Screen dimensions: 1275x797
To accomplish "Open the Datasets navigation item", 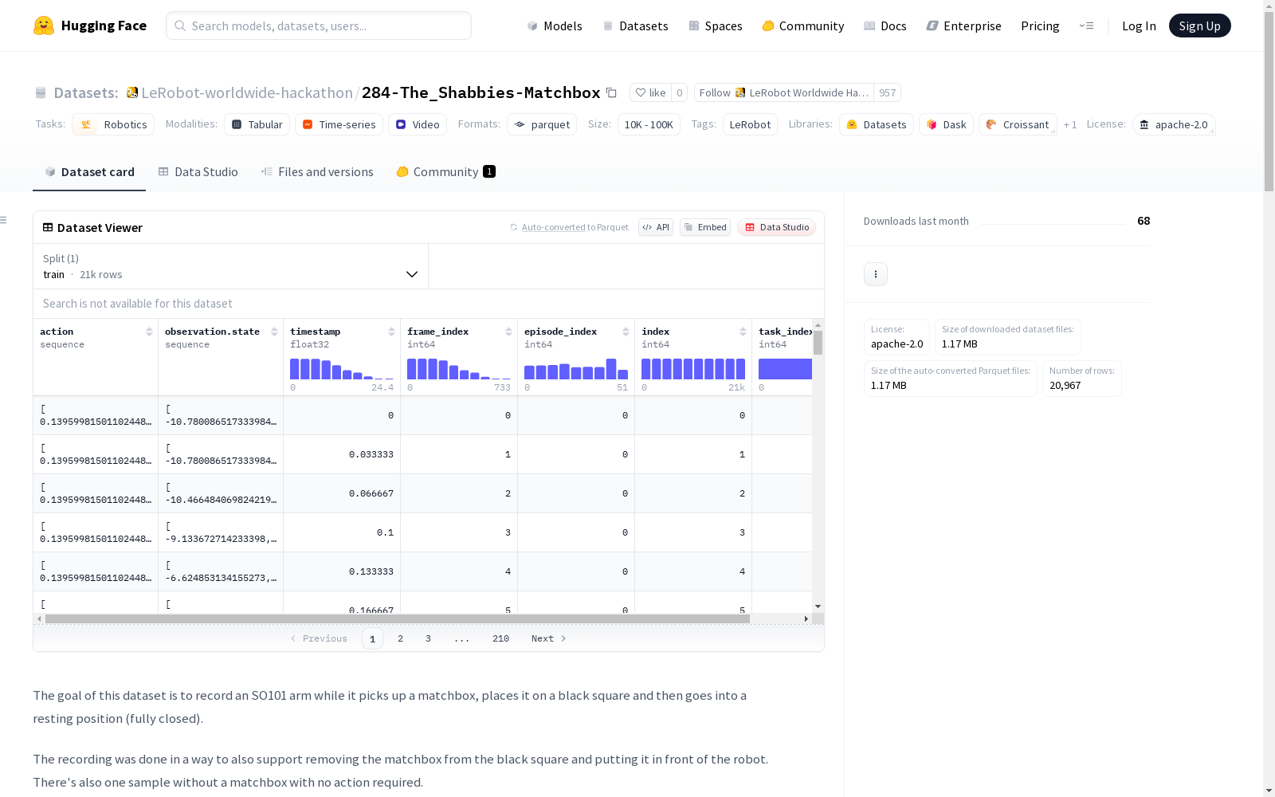I will (x=635, y=26).
